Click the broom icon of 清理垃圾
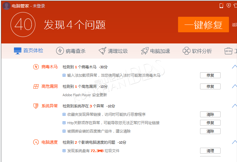The height and width of the screenshot is (162, 237). pos(102,51)
